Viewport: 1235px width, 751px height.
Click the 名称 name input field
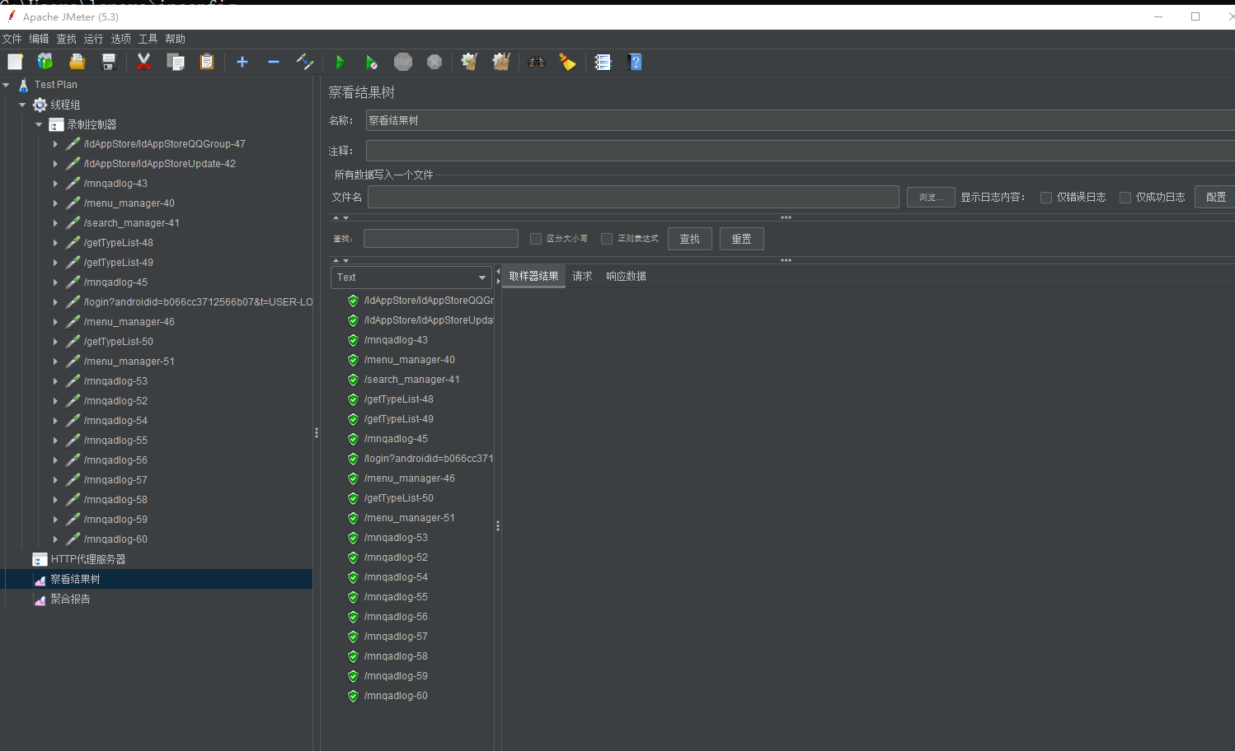point(800,120)
